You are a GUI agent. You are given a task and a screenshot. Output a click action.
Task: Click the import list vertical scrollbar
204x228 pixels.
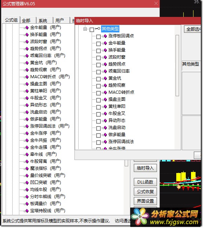[x=177, y=66]
